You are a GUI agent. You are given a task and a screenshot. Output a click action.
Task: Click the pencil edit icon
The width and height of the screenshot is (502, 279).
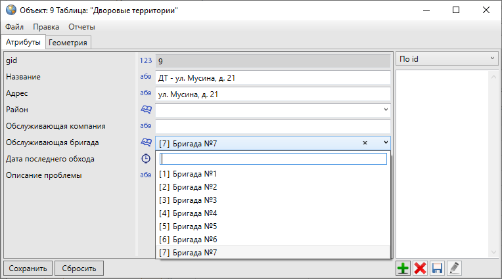pos(454,268)
